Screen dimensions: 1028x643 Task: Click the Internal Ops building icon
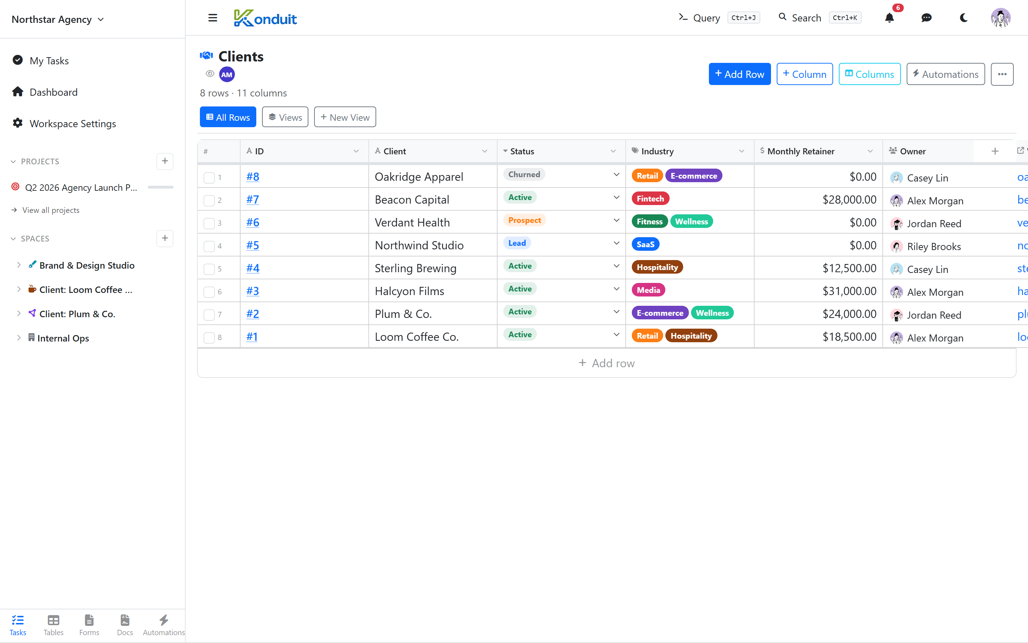pos(31,337)
